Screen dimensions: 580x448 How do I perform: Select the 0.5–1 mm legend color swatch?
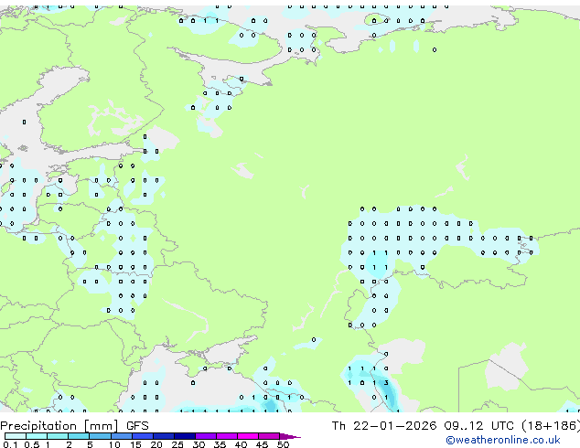pyautogui.click(x=37, y=436)
